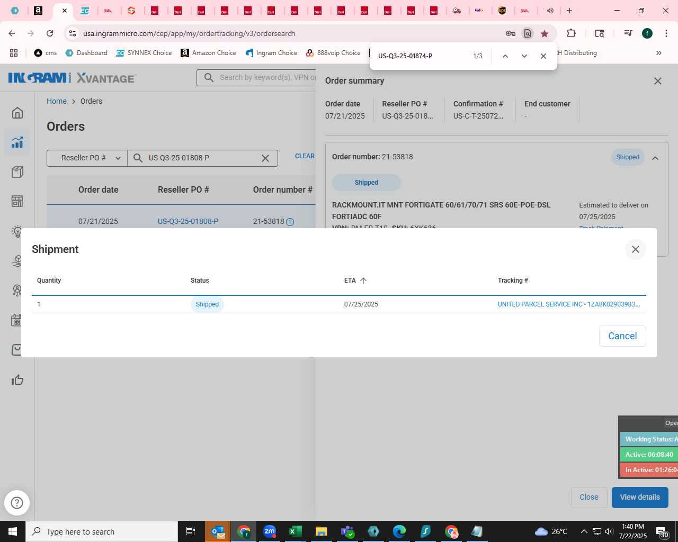This screenshot has height=542, width=678.
Task: Open the Ingram Choice bookmark
Action: pos(271,53)
